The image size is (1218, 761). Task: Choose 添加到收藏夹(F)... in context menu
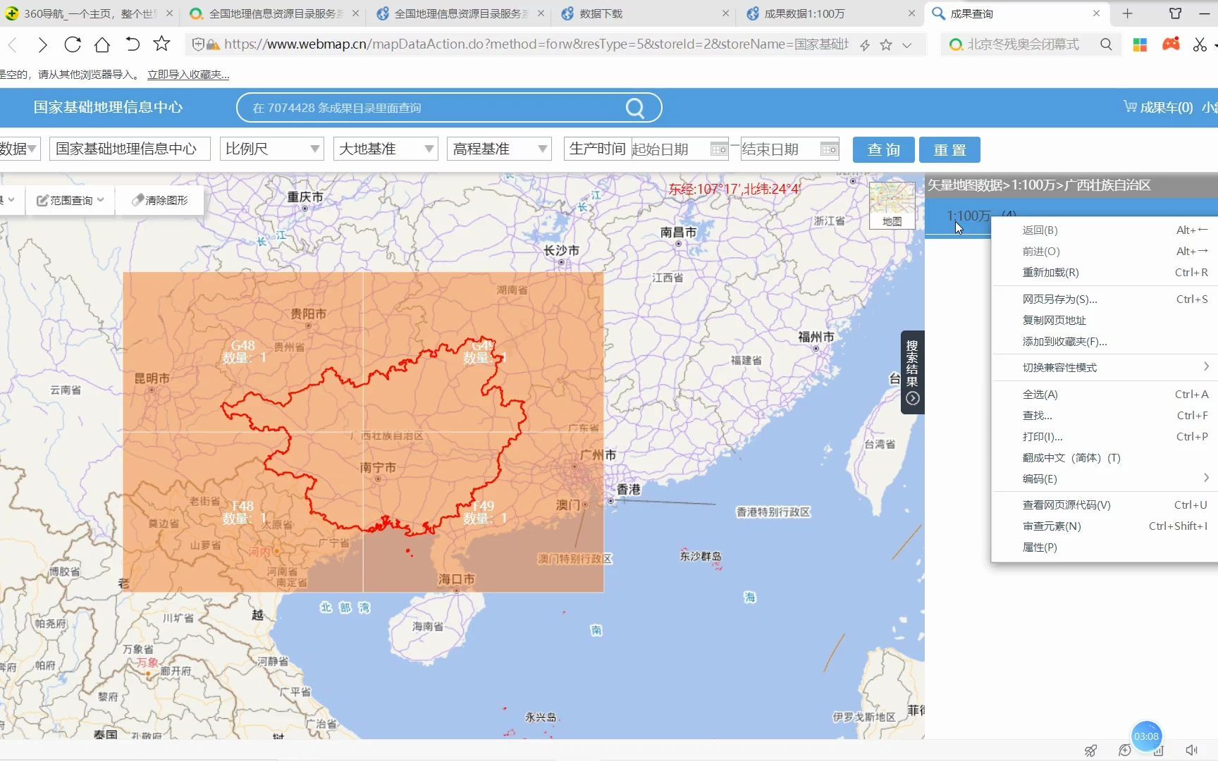tap(1105, 342)
